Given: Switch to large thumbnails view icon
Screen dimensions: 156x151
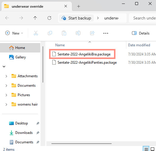Looking at the screenshot, I should [152, 149].
